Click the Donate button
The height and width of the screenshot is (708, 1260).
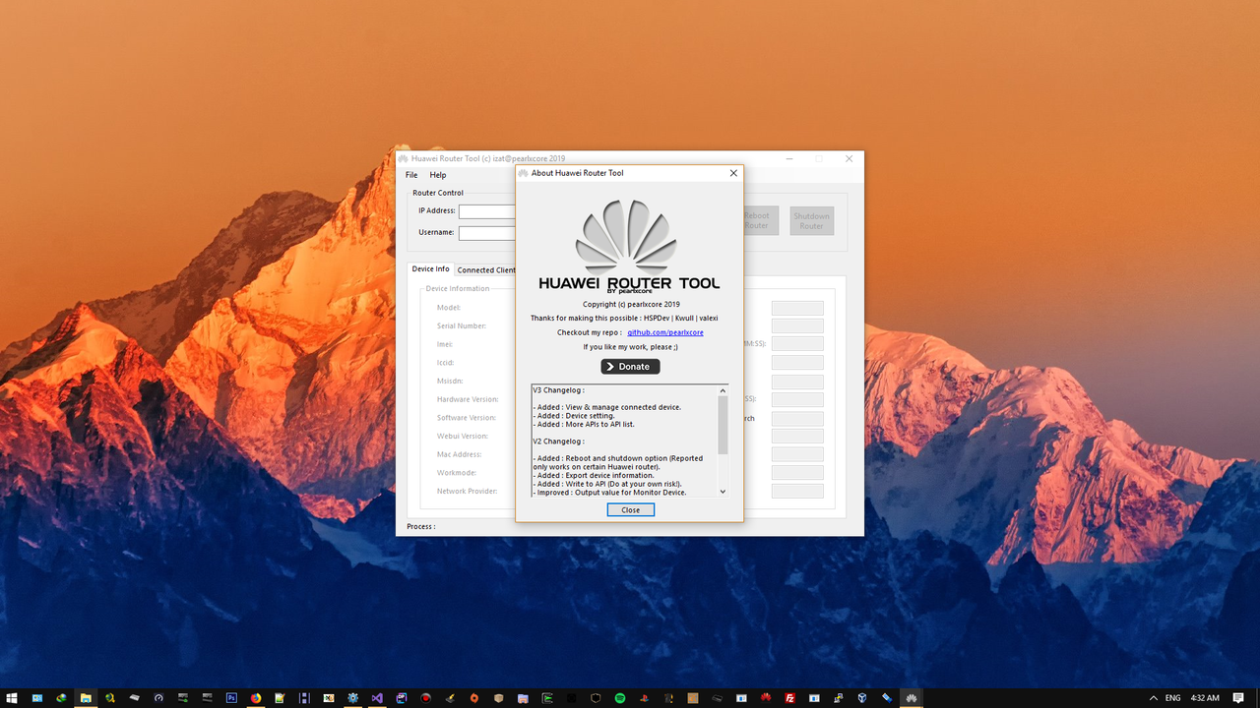coord(630,366)
